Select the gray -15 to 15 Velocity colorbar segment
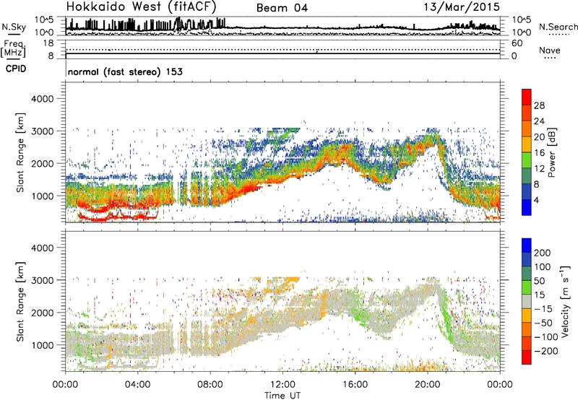 [x=527, y=301]
